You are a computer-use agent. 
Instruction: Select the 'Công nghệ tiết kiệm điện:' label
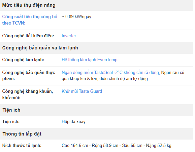click(x=28, y=36)
